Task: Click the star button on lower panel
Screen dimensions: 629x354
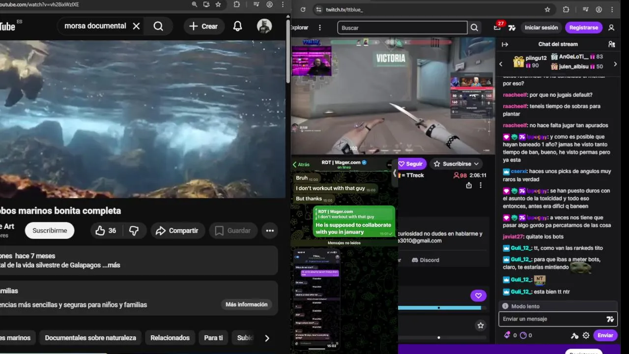Action: [481, 325]
